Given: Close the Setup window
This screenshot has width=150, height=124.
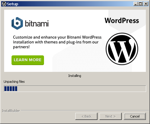Looking at the screenshot, I should 146,4.
